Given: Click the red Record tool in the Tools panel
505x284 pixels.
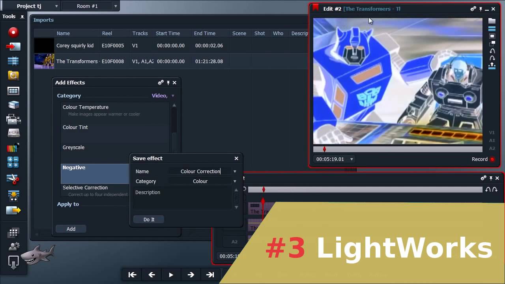Looking at the screenshot, I should point(13,32).
